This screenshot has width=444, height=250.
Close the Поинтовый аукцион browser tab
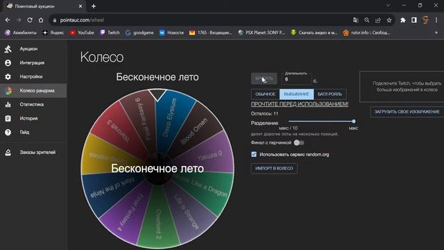click(80, 6)
